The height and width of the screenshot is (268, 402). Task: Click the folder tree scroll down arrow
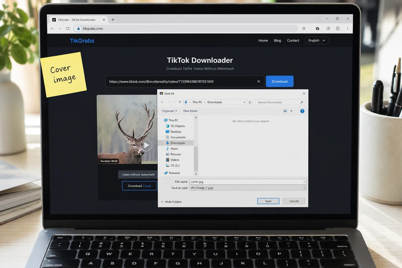[196, 174]
